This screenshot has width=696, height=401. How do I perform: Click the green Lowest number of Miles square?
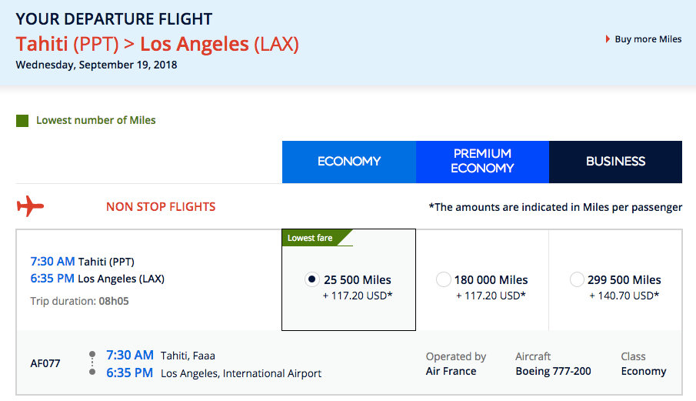click(x=22, y=121)
